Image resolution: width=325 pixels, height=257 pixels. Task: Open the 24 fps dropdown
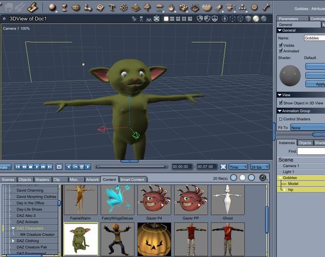(x=259, y=167)
